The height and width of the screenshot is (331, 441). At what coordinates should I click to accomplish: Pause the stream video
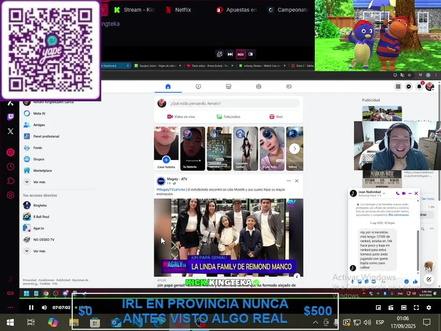(31, 308)
